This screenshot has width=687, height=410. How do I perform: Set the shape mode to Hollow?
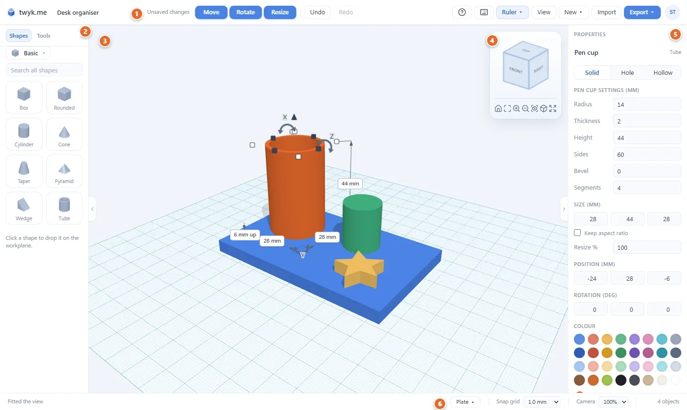tap(663, 72)
